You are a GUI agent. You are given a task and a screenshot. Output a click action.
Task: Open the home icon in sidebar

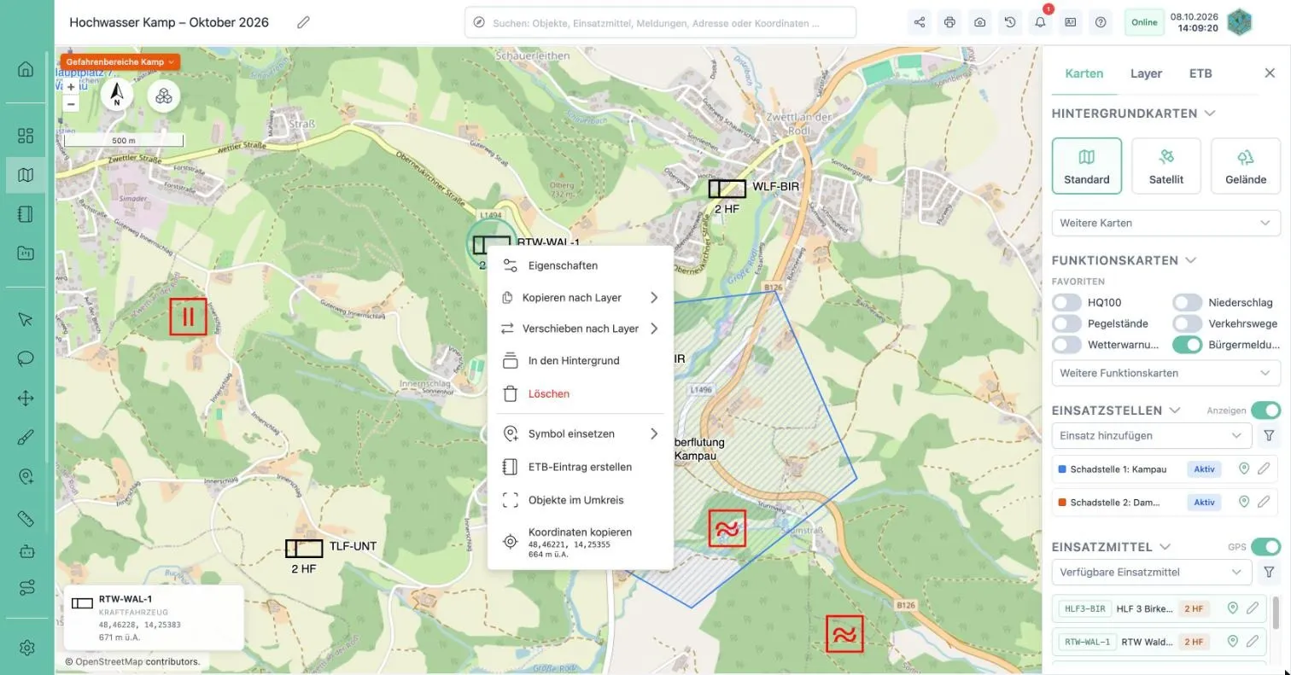coord(26,69)
